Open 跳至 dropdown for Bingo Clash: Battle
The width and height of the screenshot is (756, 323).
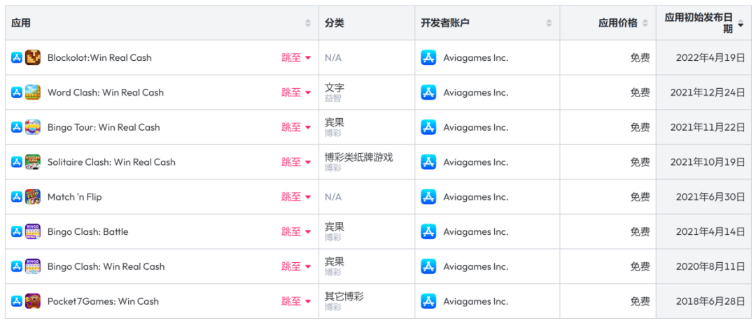pyautogui.click(x=296, y=231)
